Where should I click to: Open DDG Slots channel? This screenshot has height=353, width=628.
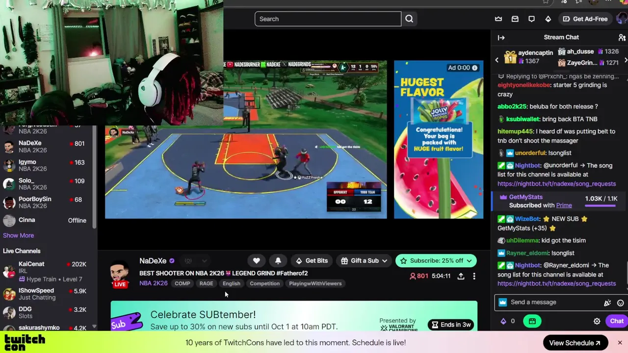47,313
